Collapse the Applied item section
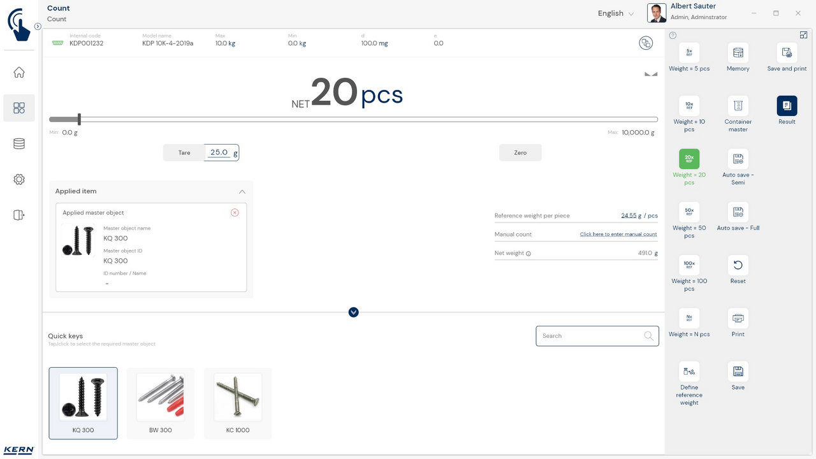 242,191
